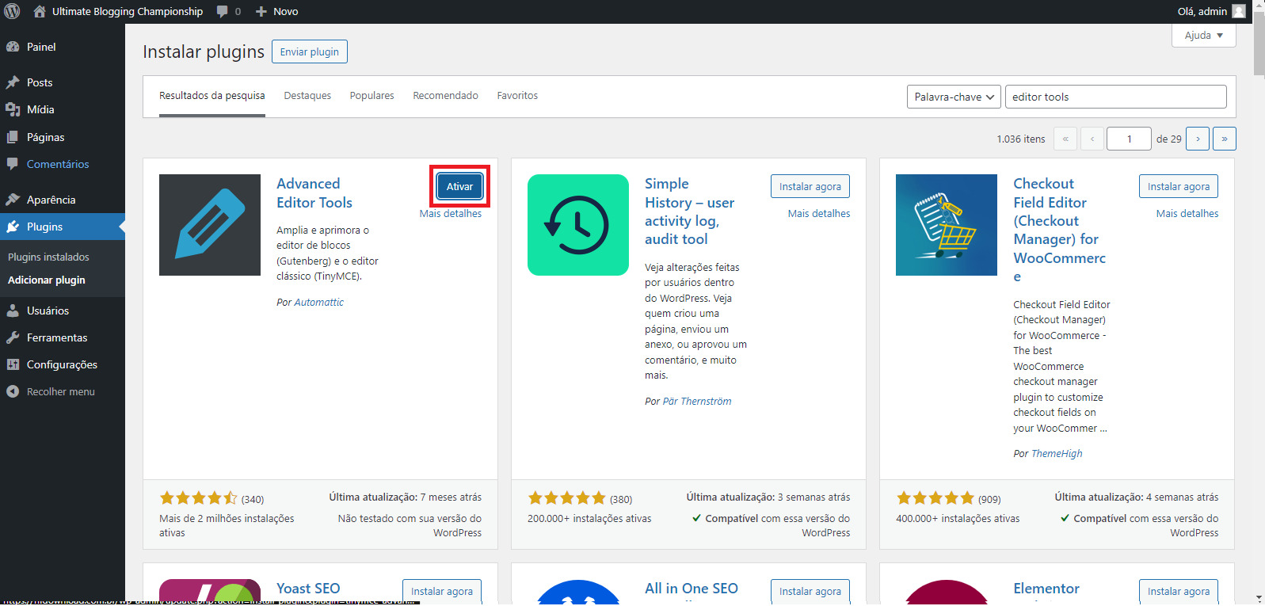Click the Recolher menu collapse icon
The height and width of the screenshot is (606, 1265).
point(13,391)
